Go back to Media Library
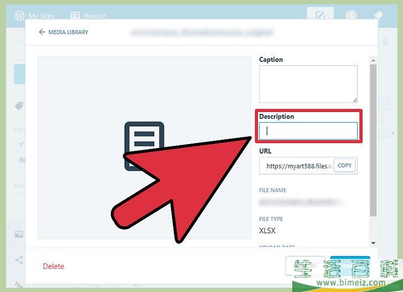Viewport: 403px width, 292px height. [x=64, y=32]
